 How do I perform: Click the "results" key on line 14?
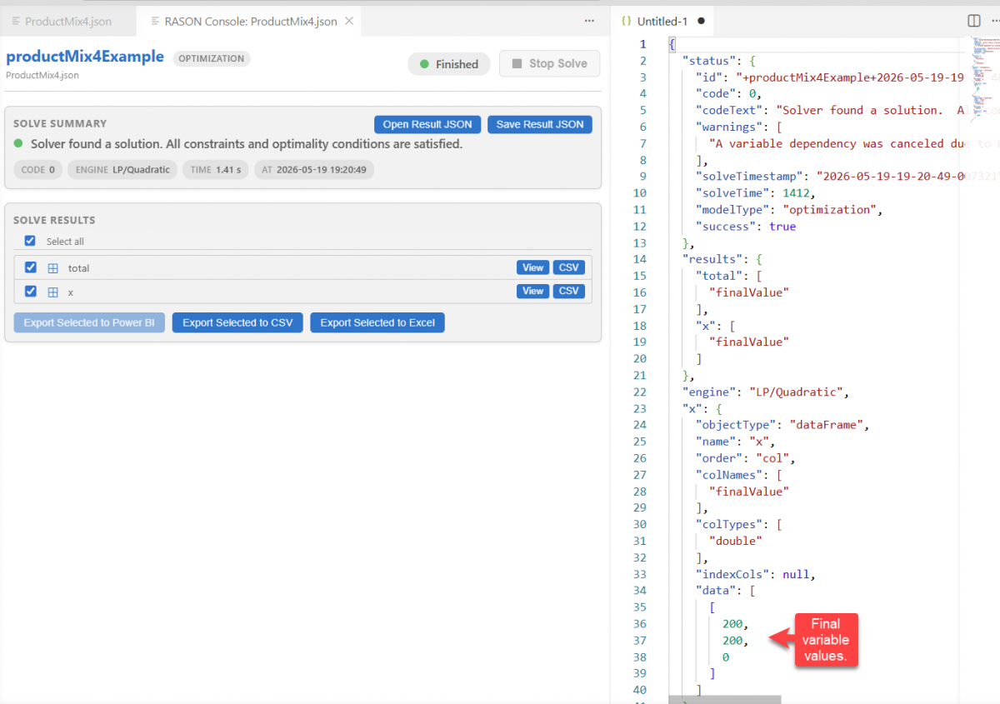(713, 259)
